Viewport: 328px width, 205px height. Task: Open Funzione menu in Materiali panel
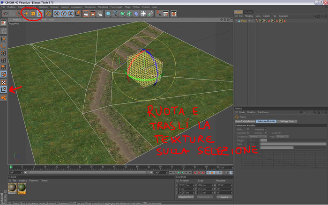tap(33, 181)
